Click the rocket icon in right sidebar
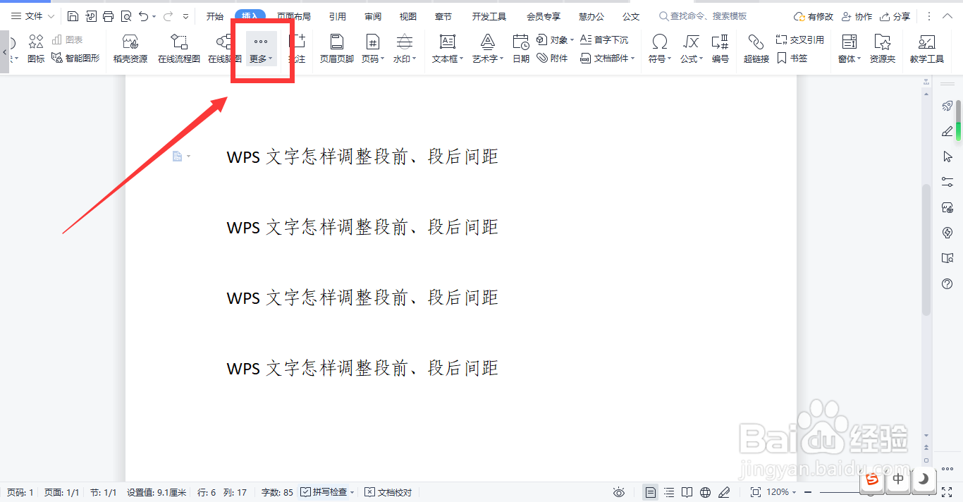 (947, 106)
